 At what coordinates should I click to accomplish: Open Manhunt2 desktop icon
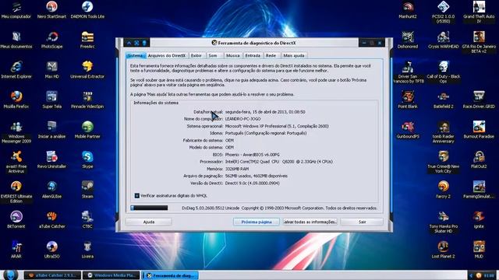408,10
